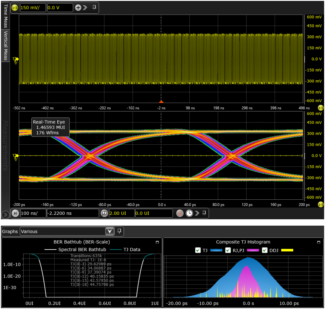Click the orange dotted-lines icon in the horizontal toolbar
The width and height of the screenshot is (325, 309).
point(180,213)
